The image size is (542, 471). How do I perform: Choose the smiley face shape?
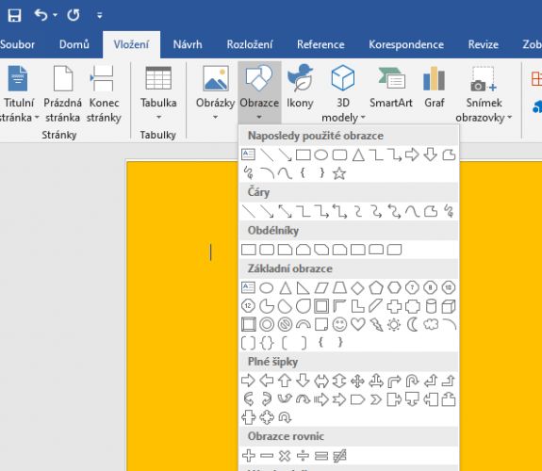tap(339, 324)
